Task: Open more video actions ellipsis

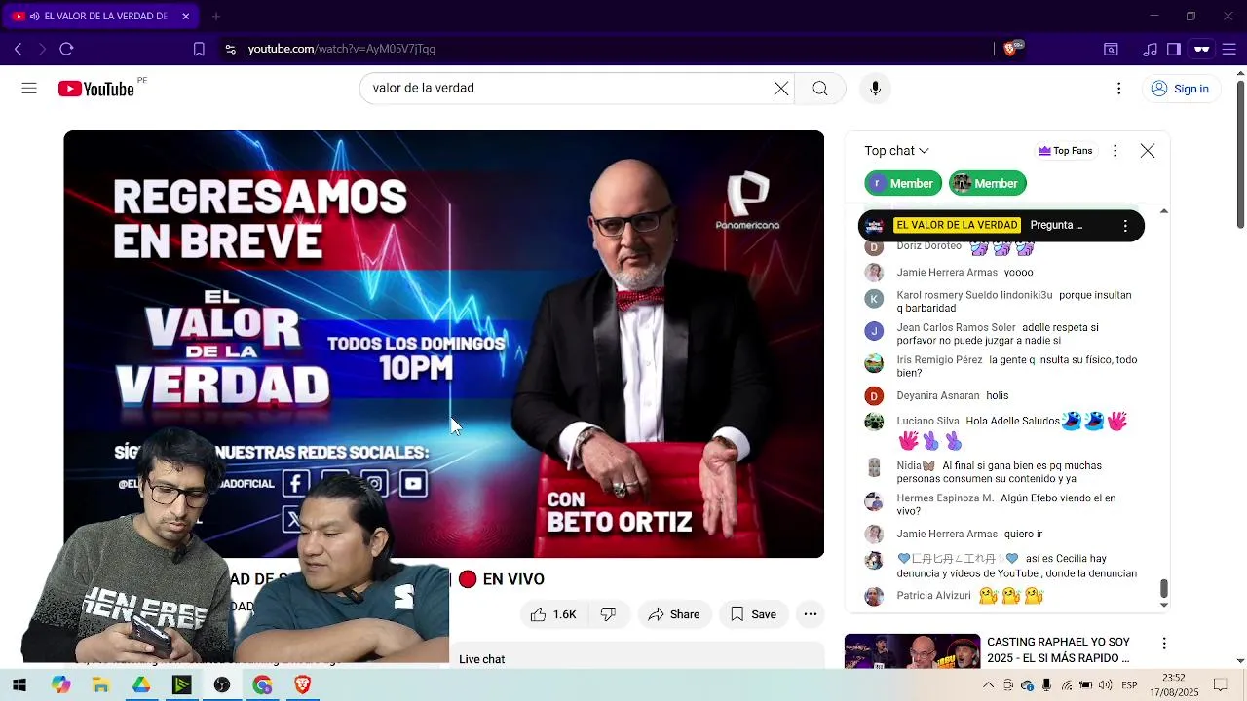Action: point(811,614)
